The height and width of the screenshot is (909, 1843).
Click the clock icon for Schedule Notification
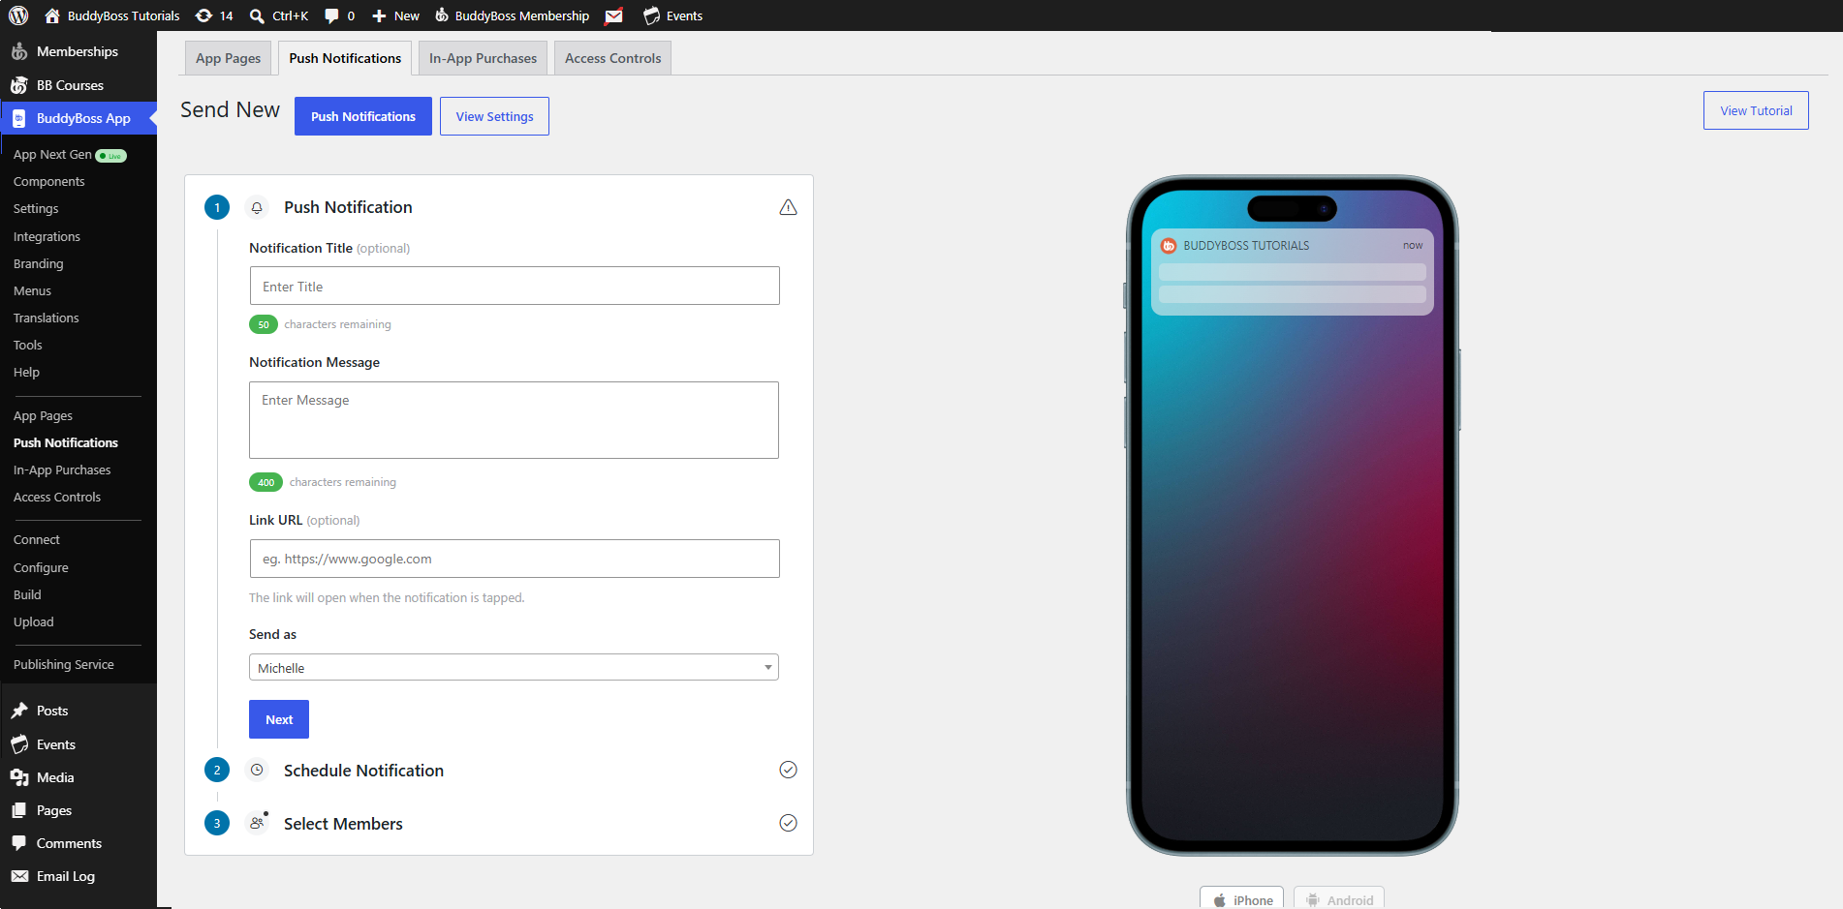(257, 770)
